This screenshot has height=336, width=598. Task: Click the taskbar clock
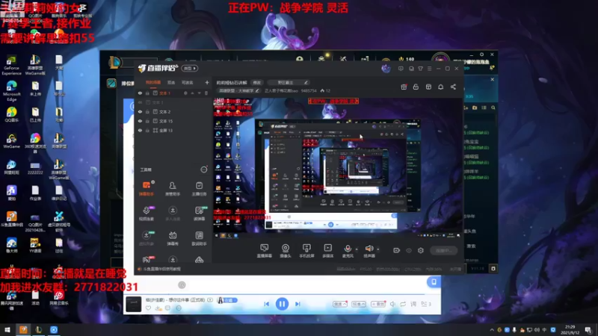tap(570, 329)
